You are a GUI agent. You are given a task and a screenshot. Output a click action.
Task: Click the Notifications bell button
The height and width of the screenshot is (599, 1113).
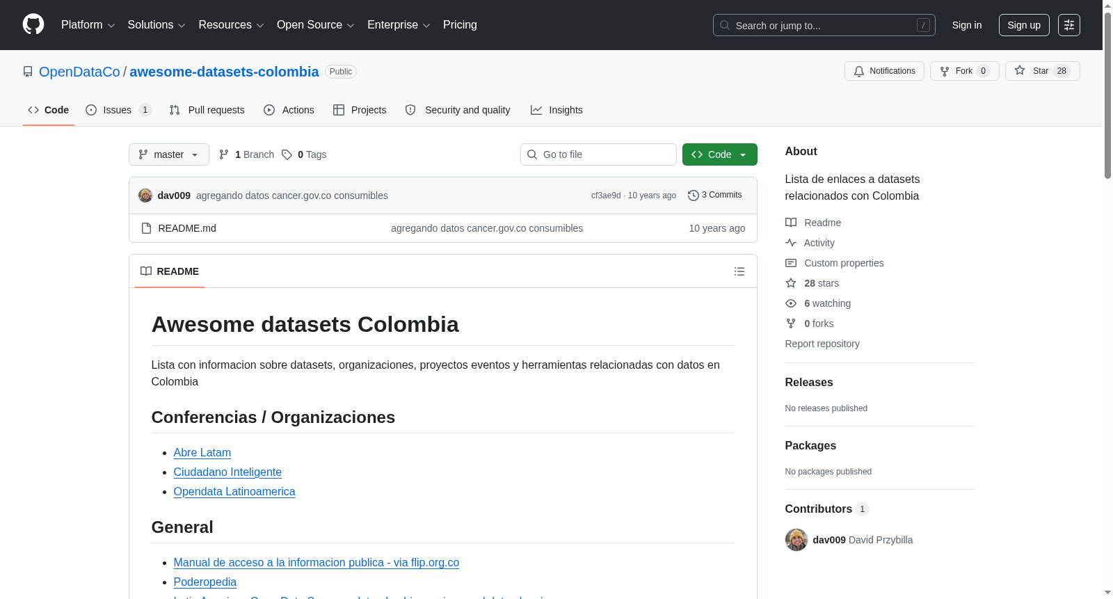[x=884, y=71]
